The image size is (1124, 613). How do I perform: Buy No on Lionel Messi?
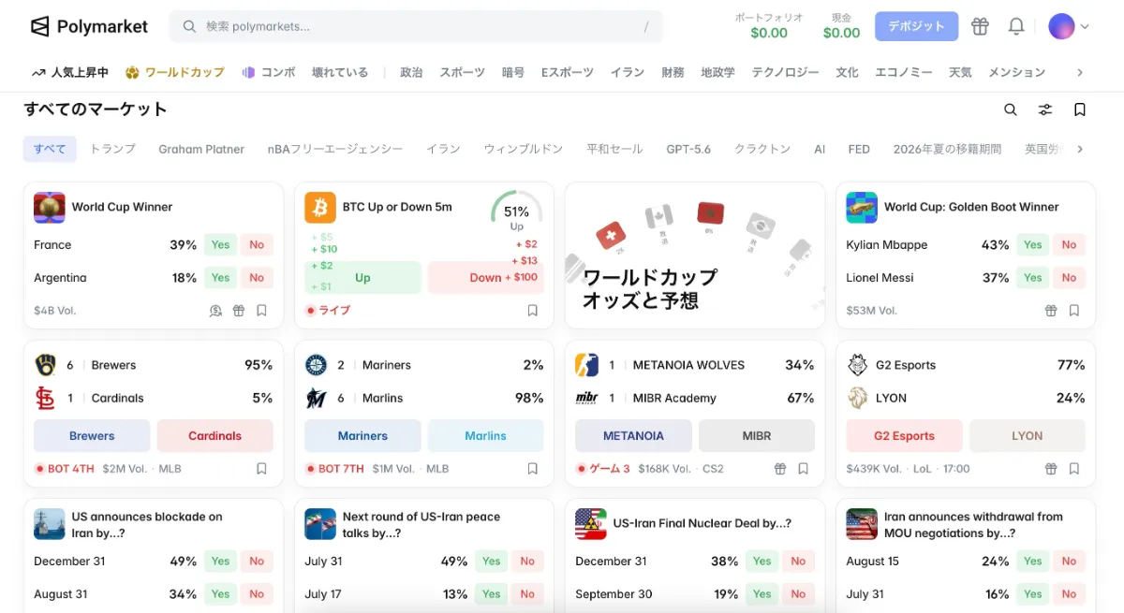(1070, 278)
